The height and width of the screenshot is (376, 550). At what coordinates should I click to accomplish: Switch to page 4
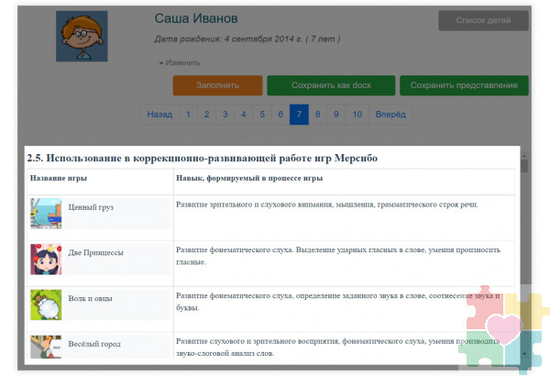pos(243,115)
